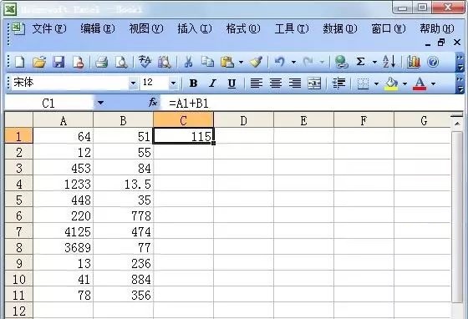Open the Print Preview icon
Image resolution: width=468 pixels, height=319 pixels.
(x=121, y=62)
